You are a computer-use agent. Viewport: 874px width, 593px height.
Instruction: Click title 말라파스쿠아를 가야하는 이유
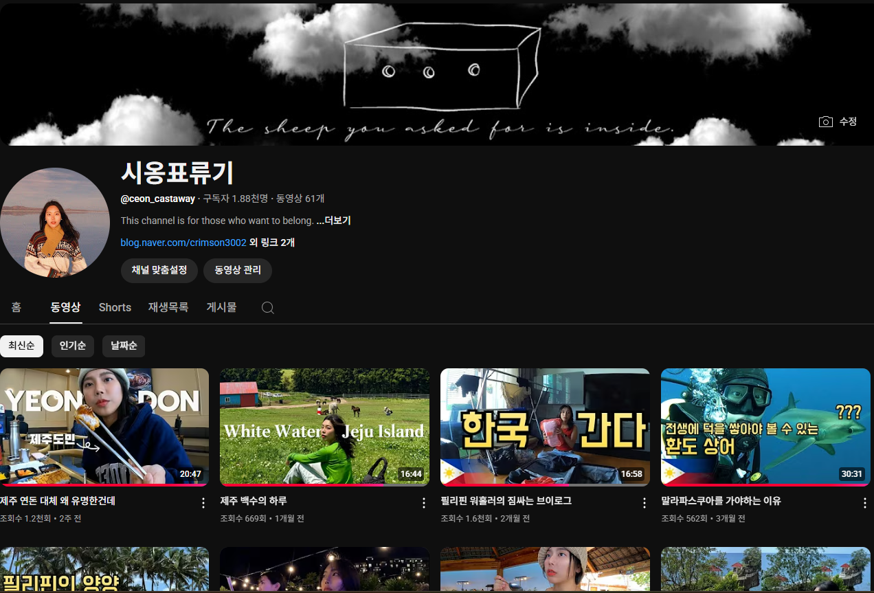[721, 501]
